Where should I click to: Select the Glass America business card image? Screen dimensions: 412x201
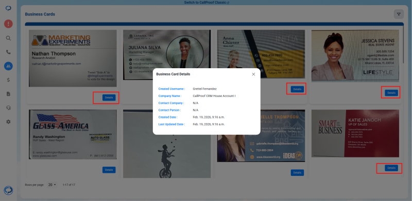[73, 134]
